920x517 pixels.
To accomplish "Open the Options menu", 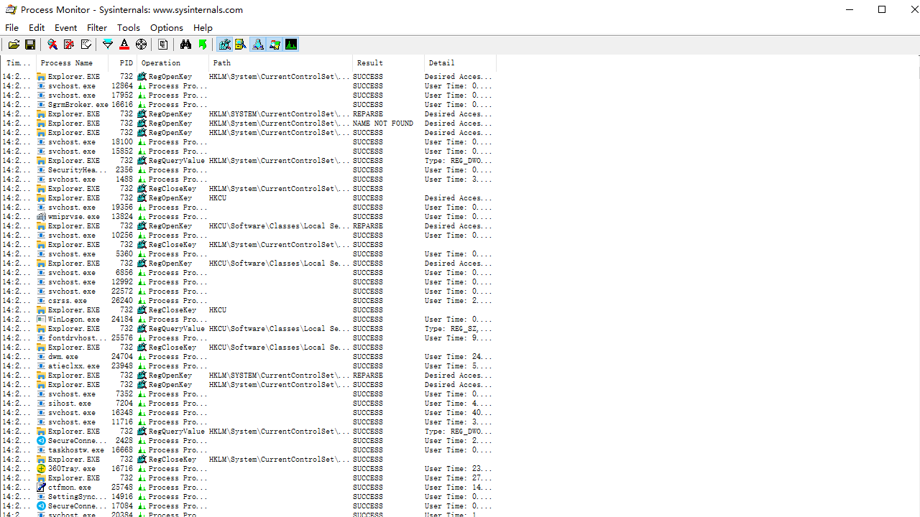I will [x=167, y=28].
